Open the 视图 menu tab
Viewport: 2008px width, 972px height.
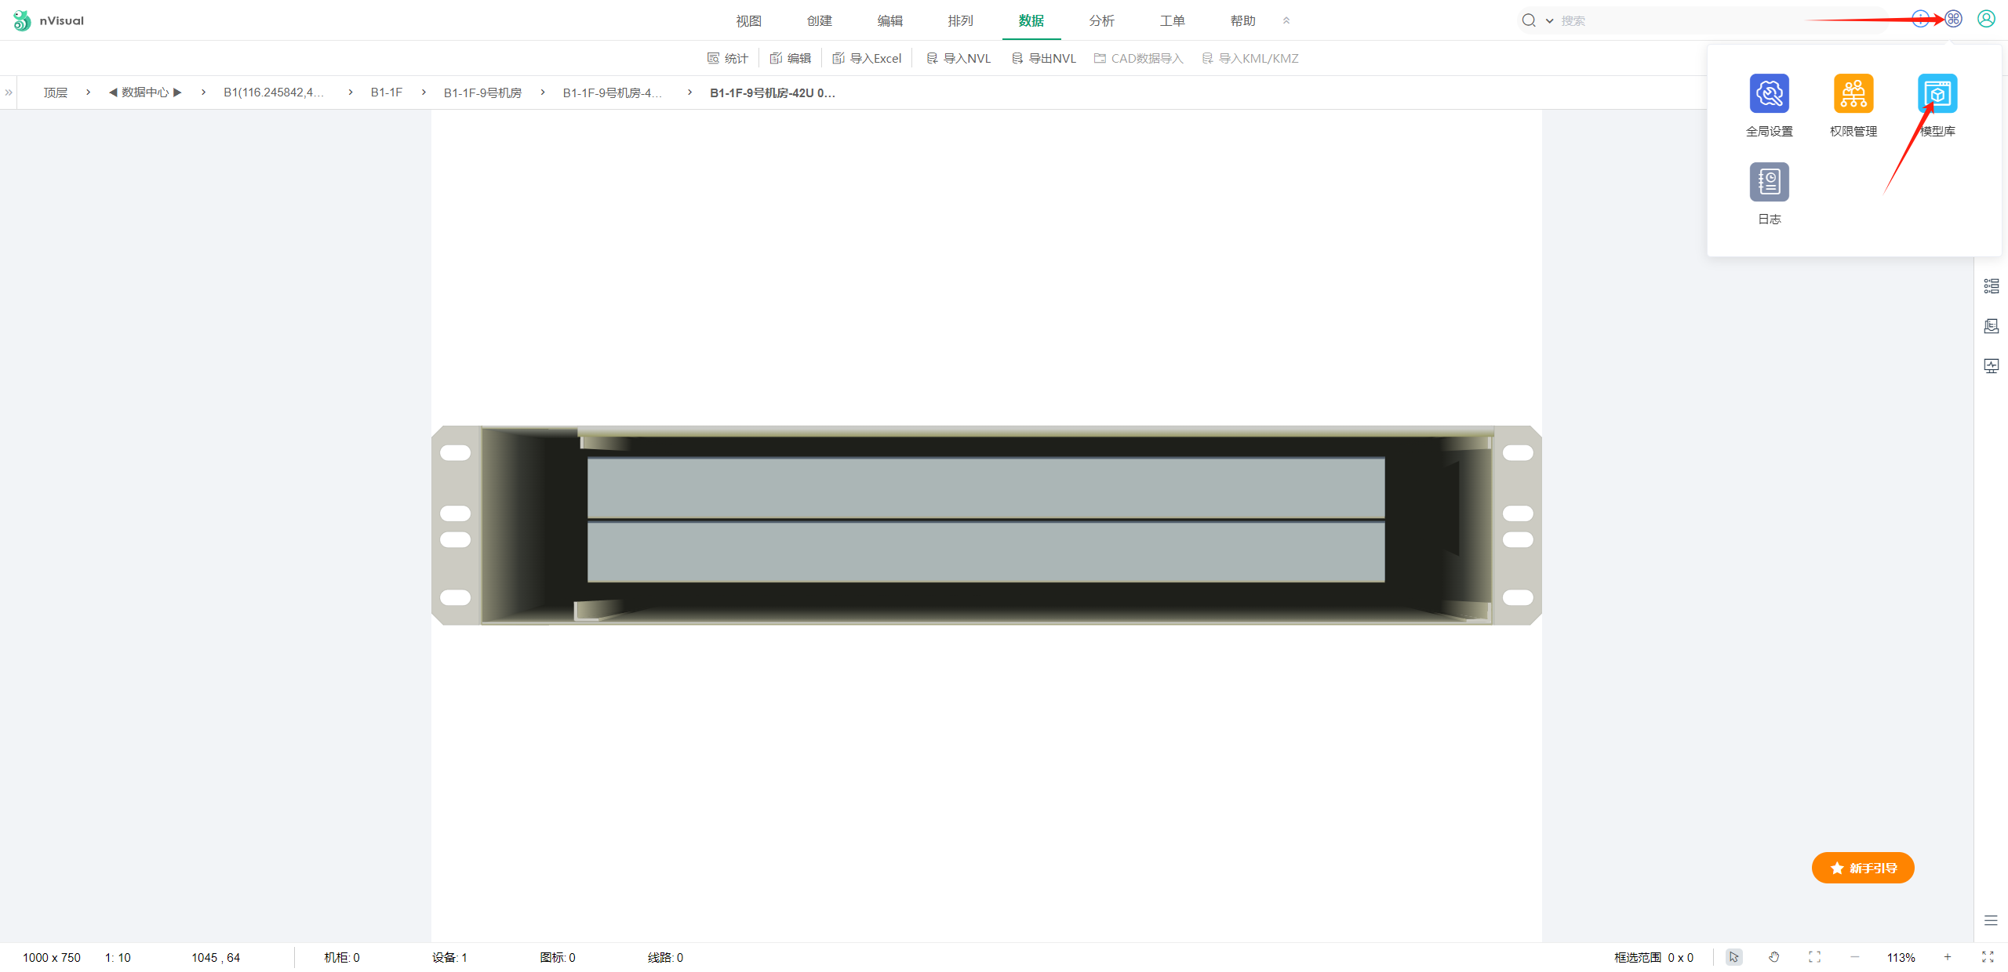[x=748, y=21]
